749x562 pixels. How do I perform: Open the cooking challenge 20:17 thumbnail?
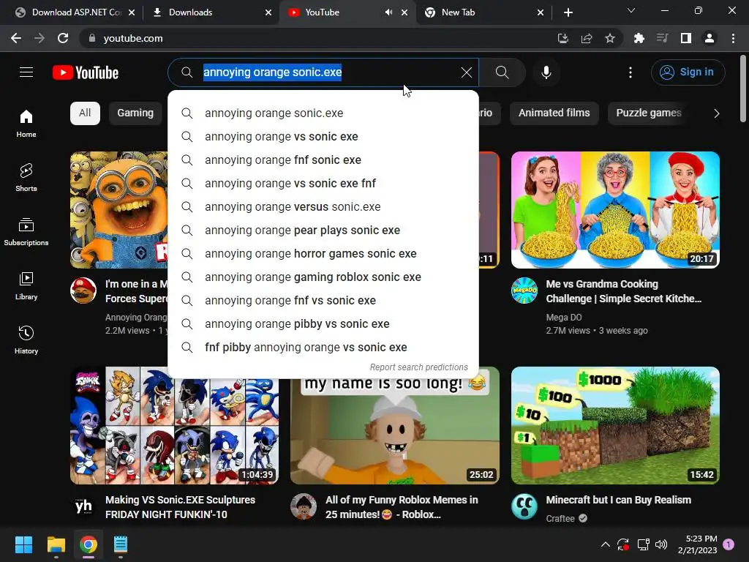tap(615, 210)
